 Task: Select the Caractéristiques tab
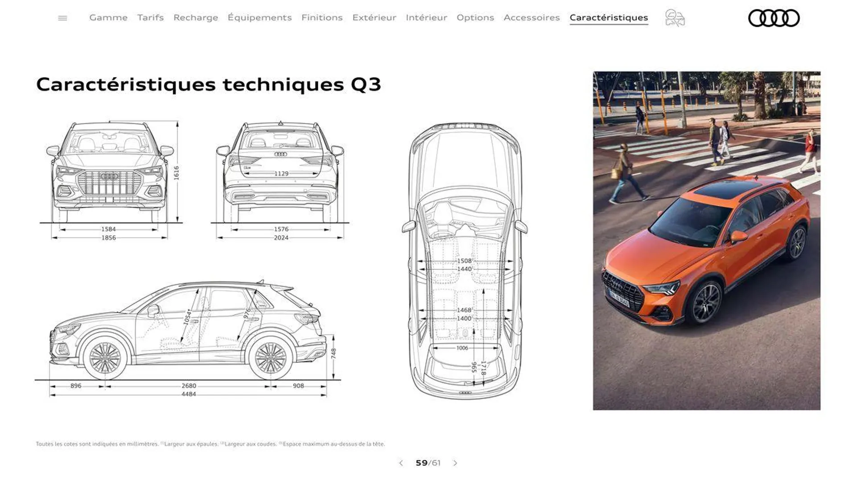tap(609, 17)
